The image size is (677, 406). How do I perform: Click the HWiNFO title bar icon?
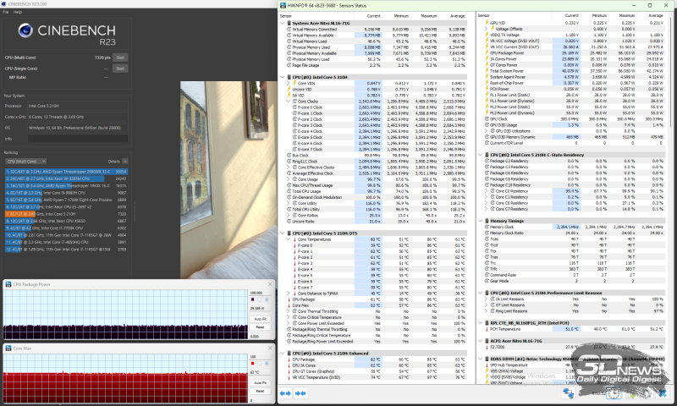(x=283, y=6)
